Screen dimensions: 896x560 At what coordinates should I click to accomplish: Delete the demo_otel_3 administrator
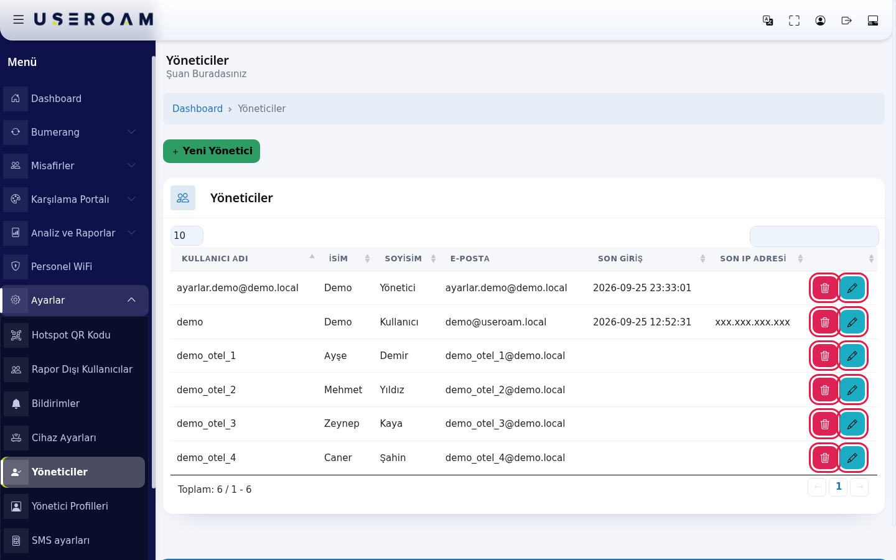tap(824, 424)
